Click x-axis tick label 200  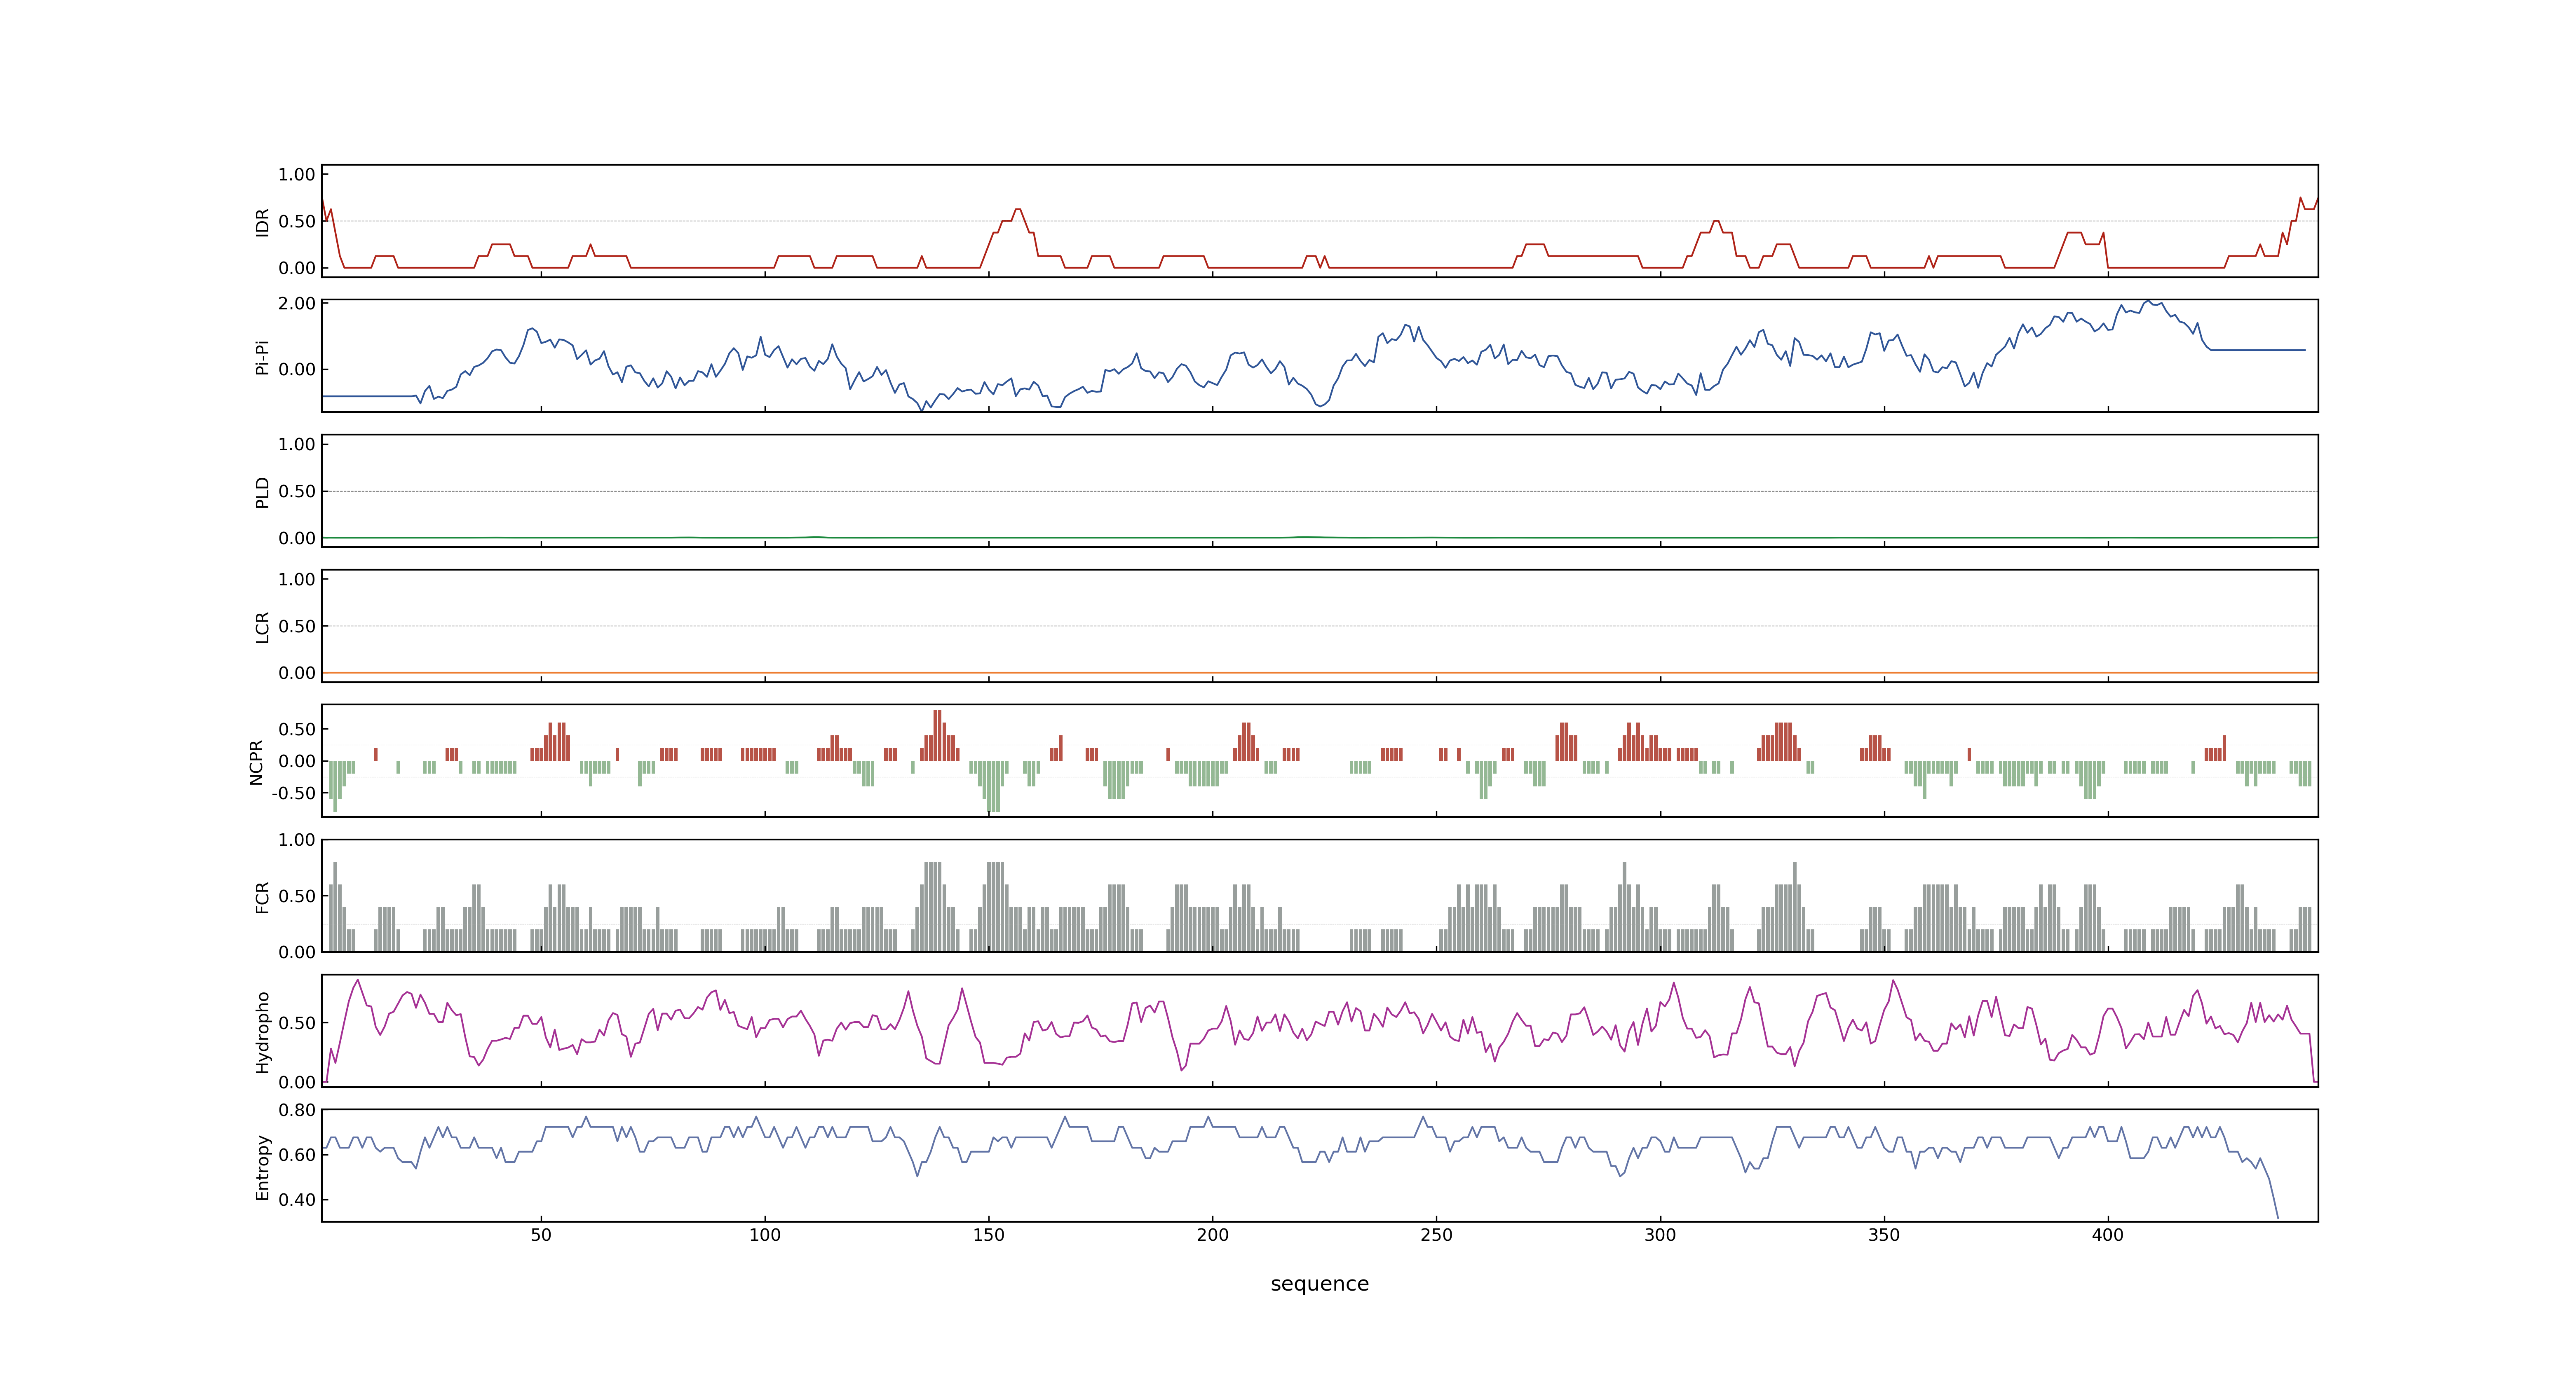point(1213,1235)
